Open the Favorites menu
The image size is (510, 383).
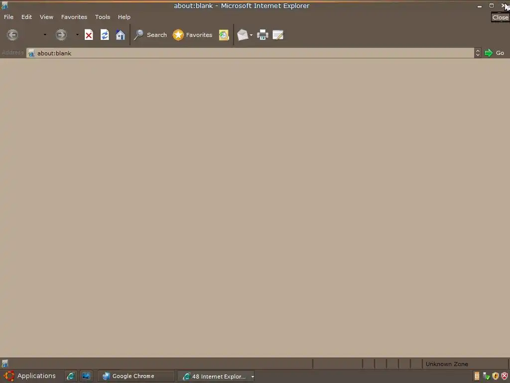[x=74, y=17]
